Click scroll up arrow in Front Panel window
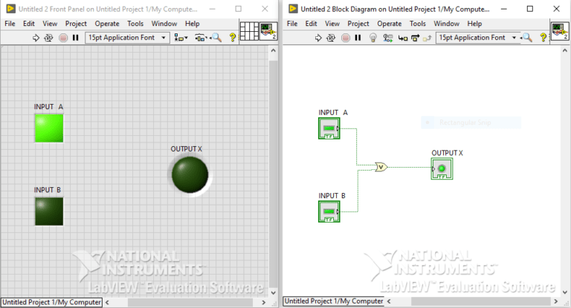Screen dimensions: 571x308 274,50
